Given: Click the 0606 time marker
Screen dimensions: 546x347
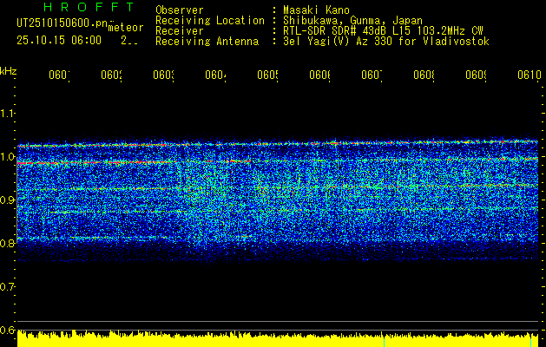Looking at the screenshot, I should (x=320, y=75).
